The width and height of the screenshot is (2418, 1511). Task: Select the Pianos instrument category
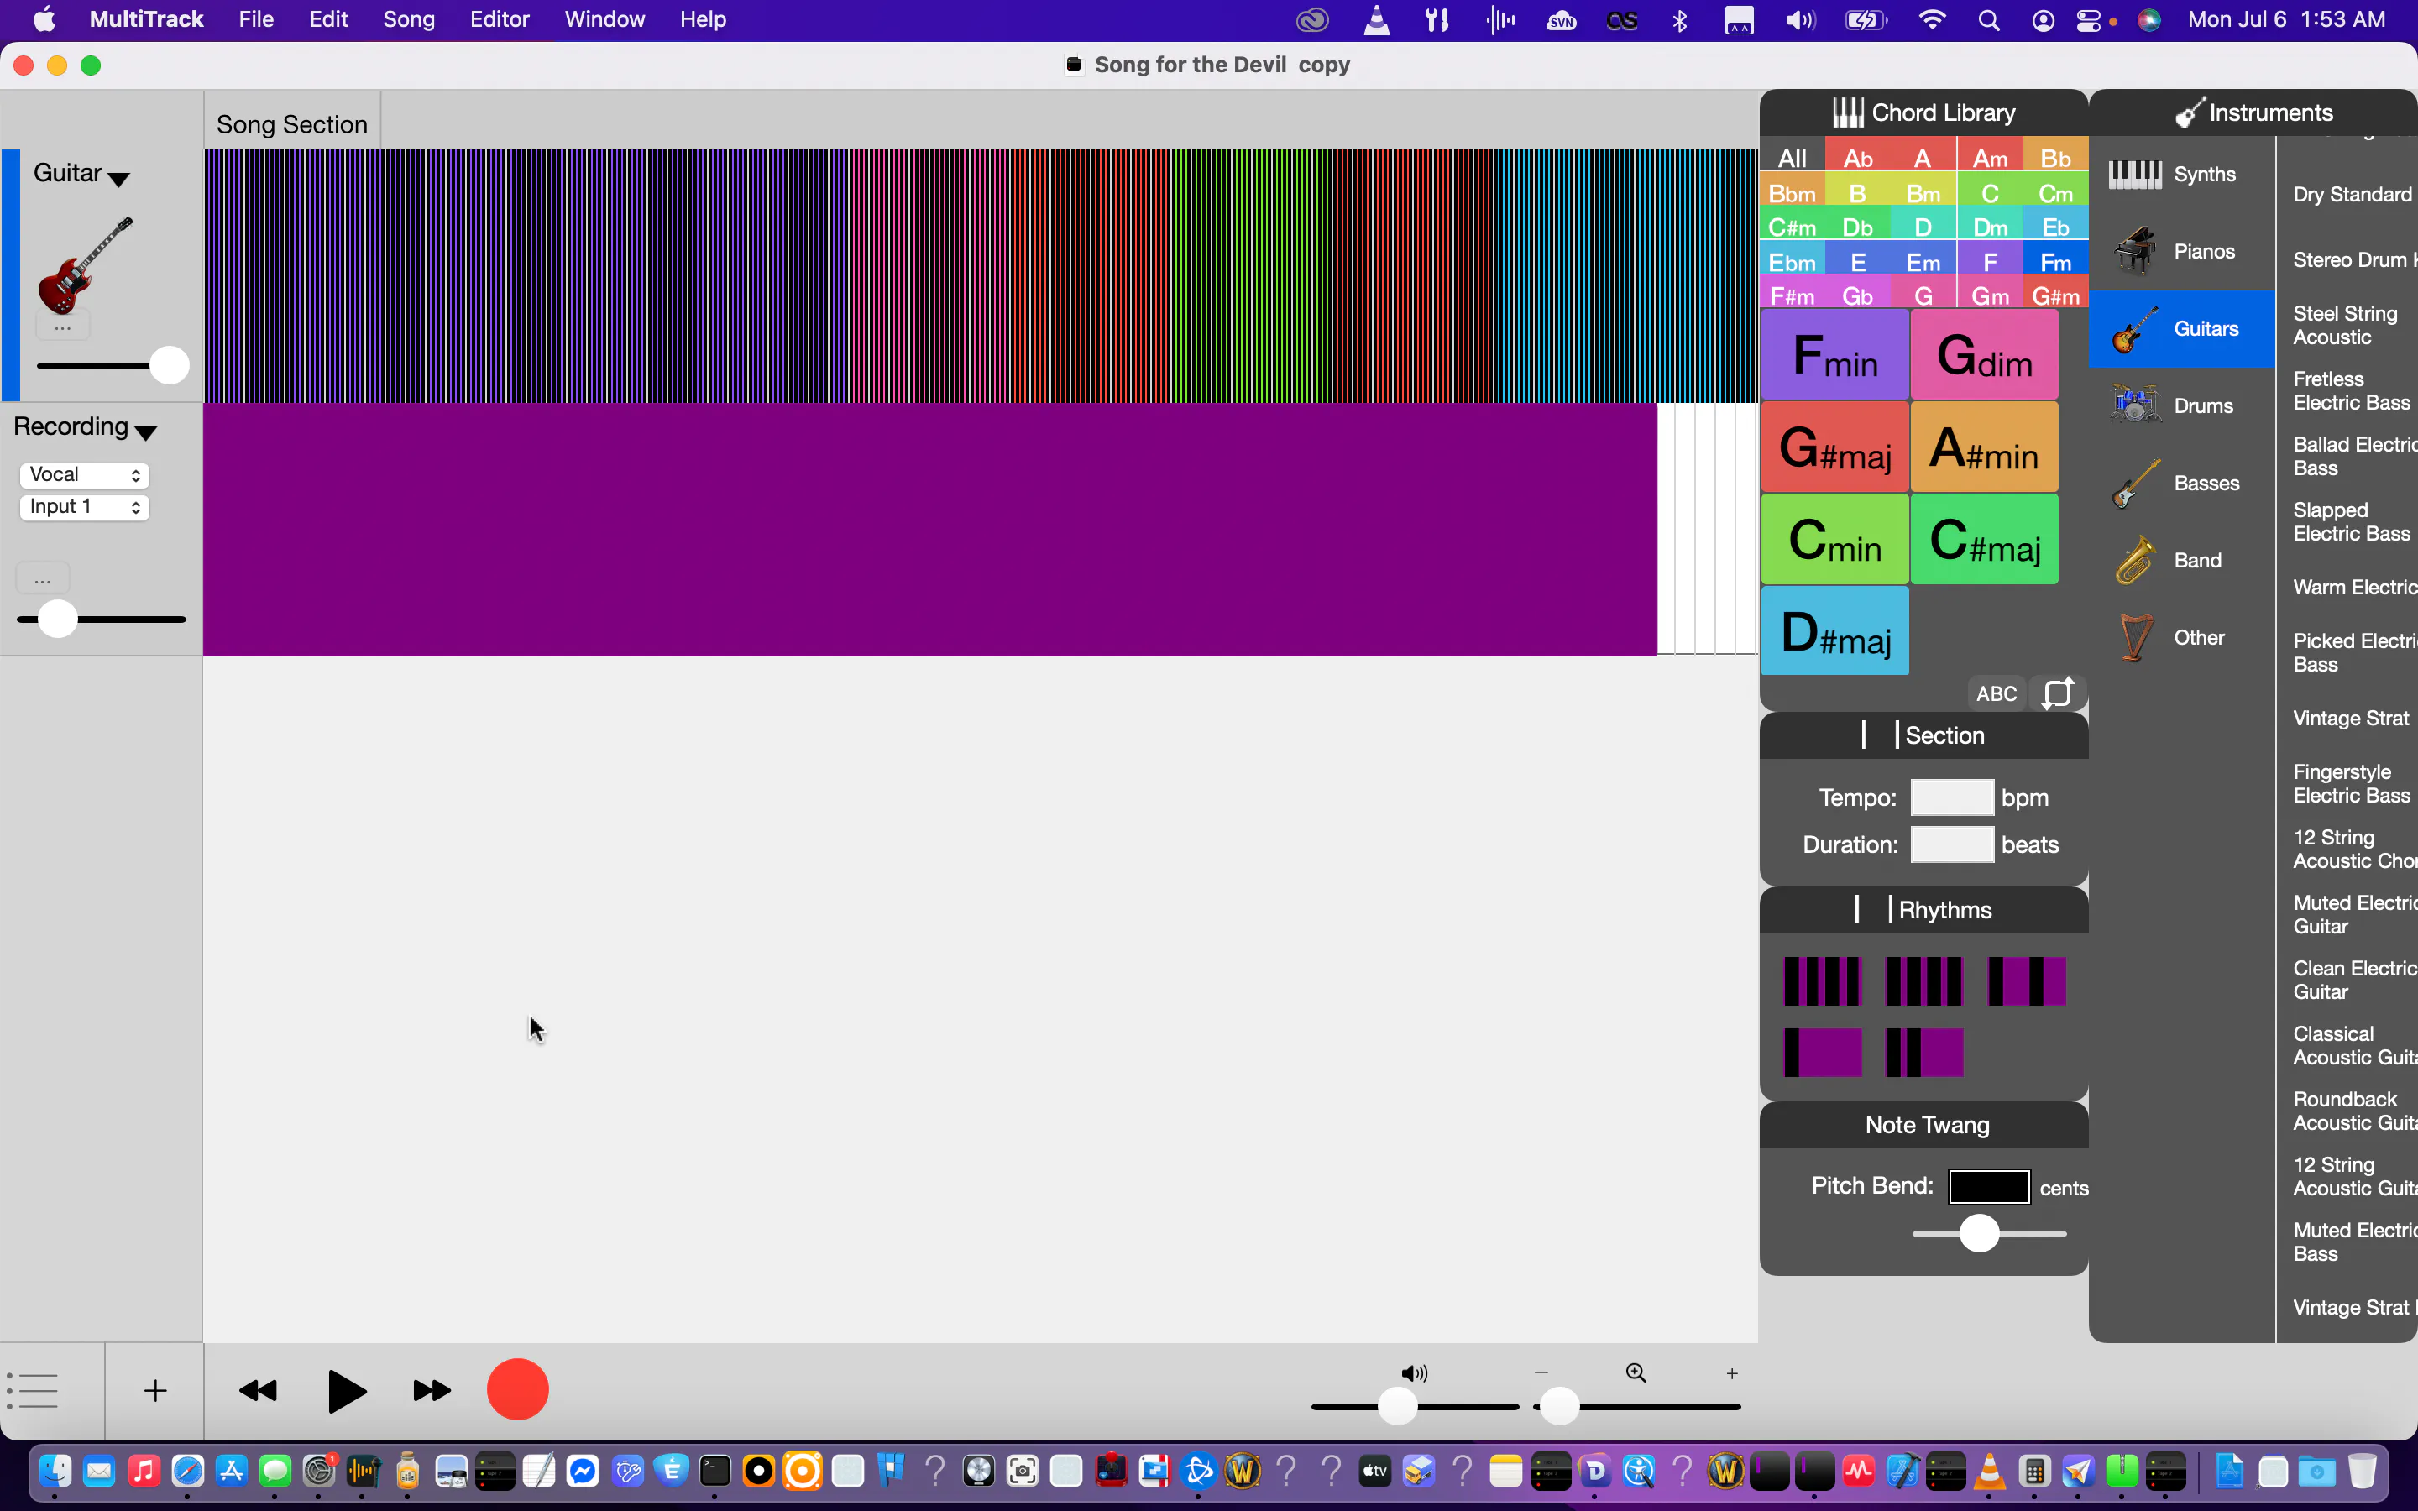pos(2181,251)
